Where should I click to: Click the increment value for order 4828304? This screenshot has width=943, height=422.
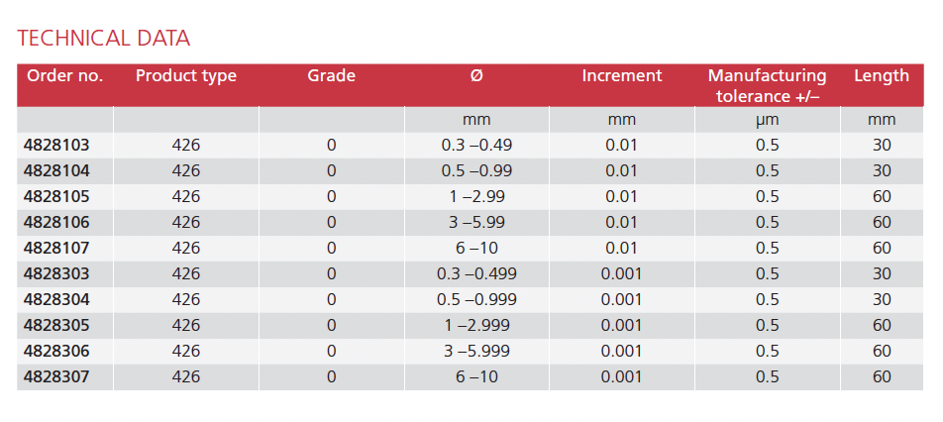tap(621, 299)
